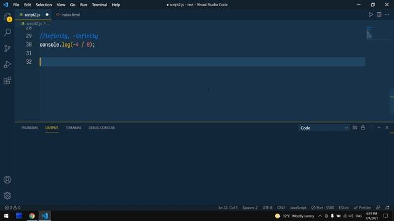394x221 pixels.
Task: Open editor More Actions ellipsis
Action: (387, 15)
